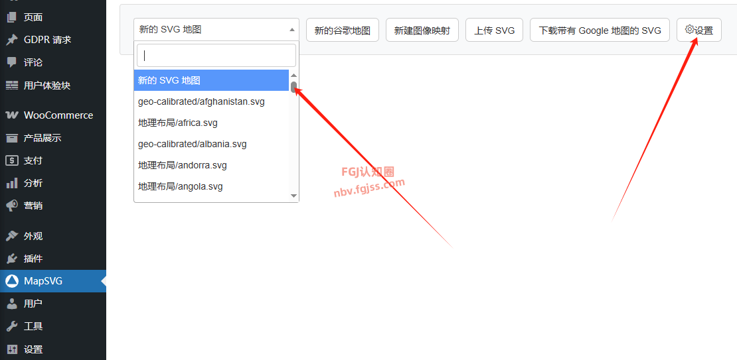Image resolution: width=737 pixels, height=360 pixels.
Task: Click the 工具 wrench icon
Action: click(12, 326)
